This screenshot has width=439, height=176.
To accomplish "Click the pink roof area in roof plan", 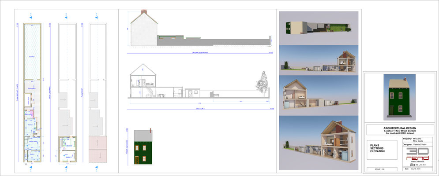I will pyautogui.click(x=98, y=150).
